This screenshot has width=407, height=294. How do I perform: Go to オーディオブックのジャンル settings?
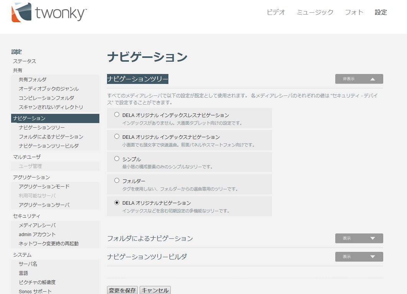[49, 89]
